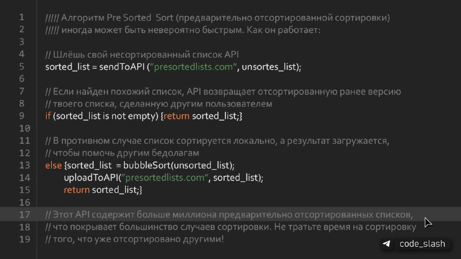
Task: Click the 'return' keyword on line 9
Action: pos(176,116)
